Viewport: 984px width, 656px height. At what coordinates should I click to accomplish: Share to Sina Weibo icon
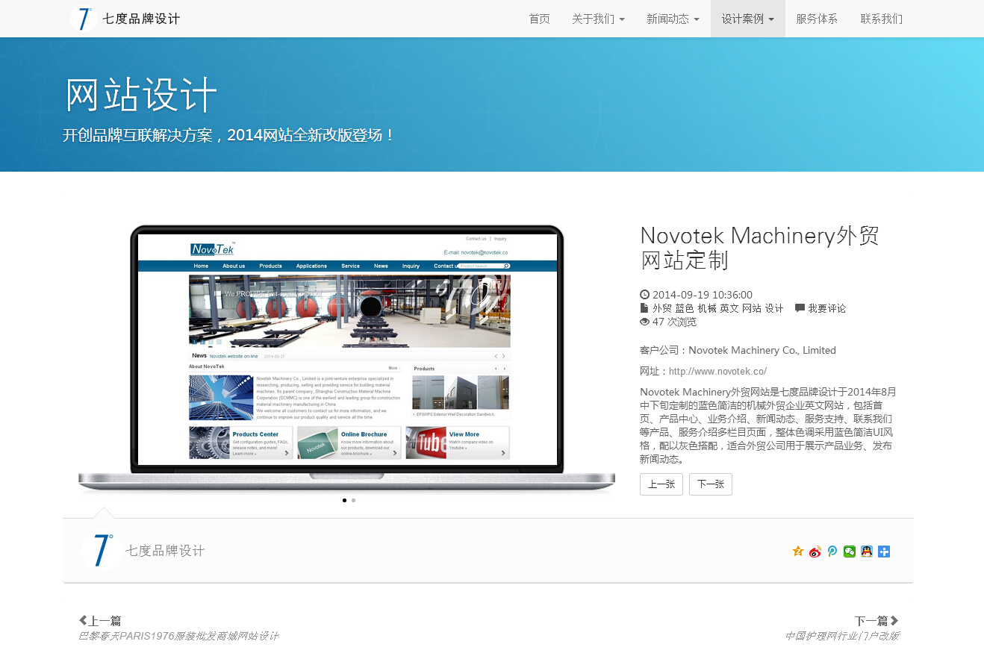tap(815, 552)
